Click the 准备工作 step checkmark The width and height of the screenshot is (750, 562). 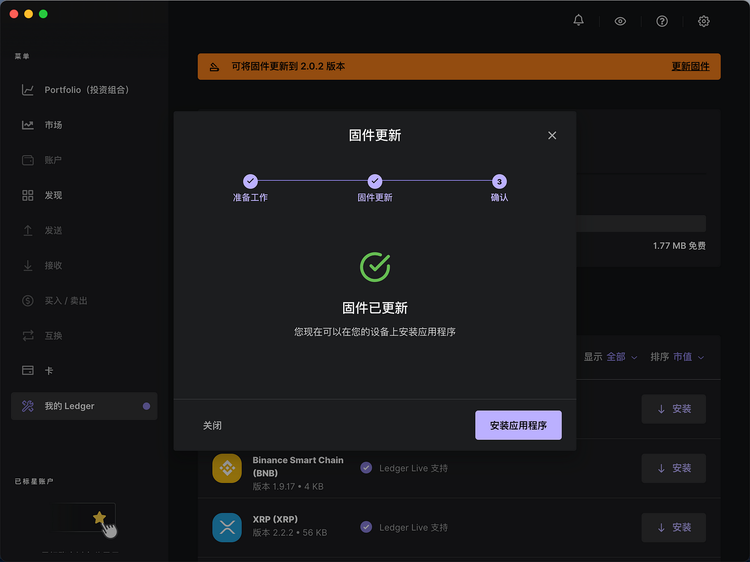(250, 181)
